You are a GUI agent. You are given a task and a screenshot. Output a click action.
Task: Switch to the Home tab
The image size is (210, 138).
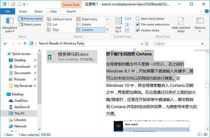point(23,11)
